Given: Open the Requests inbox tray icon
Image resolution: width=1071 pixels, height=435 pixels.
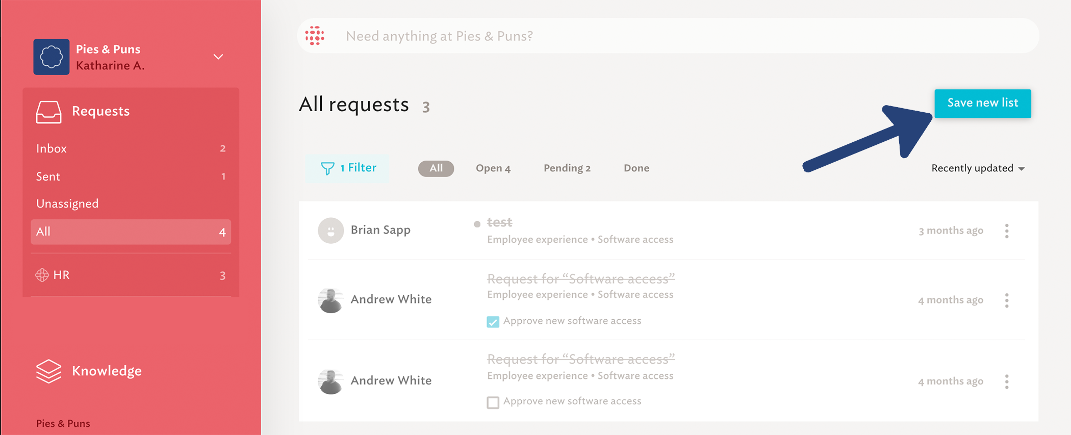Looking at the screenshot, I should click(x=48, y=112).
